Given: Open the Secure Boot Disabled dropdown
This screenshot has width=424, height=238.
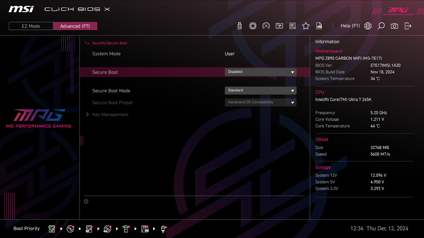Looking at the screenshot, I should [260, 72].
